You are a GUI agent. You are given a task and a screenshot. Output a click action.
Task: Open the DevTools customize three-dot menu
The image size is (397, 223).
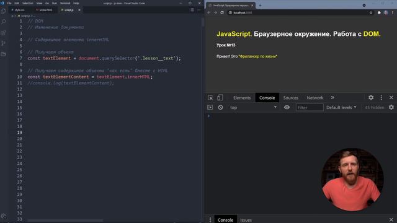click(381, 98)
